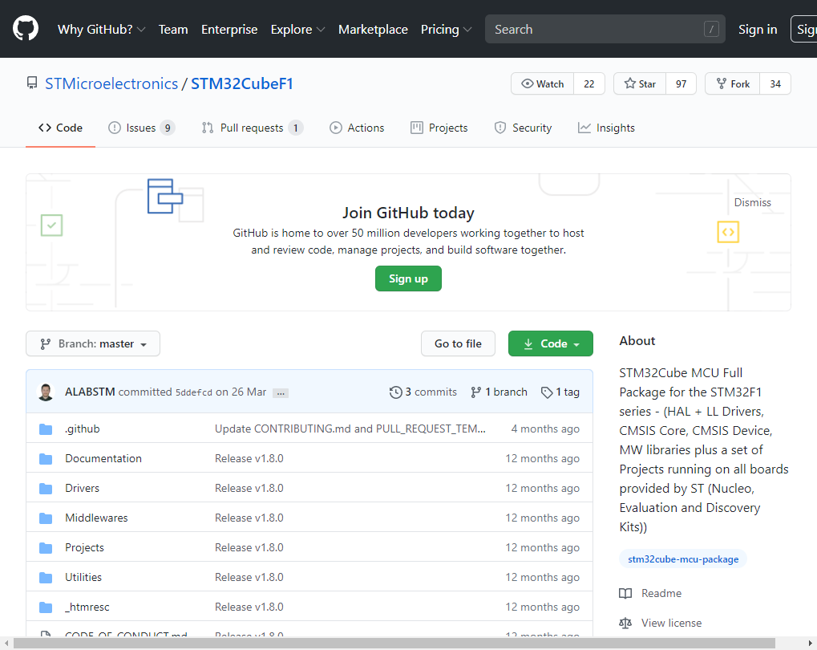The height and width of the screenshot is (650, 817).
Task: Click the horizontal scrollbar thumb
Action: pyautogui.click(x=394, y=644)
